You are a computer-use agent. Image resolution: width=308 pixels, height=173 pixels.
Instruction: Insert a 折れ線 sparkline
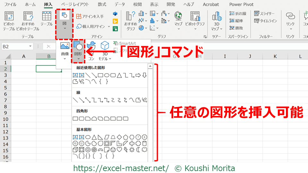point(238,13)
